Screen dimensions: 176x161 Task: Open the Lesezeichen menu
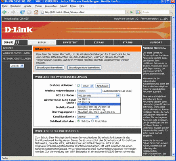click(x=51, y=6)
